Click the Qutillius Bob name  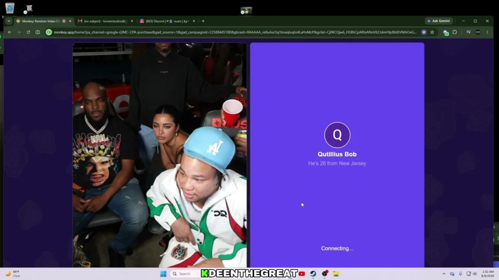337,154
